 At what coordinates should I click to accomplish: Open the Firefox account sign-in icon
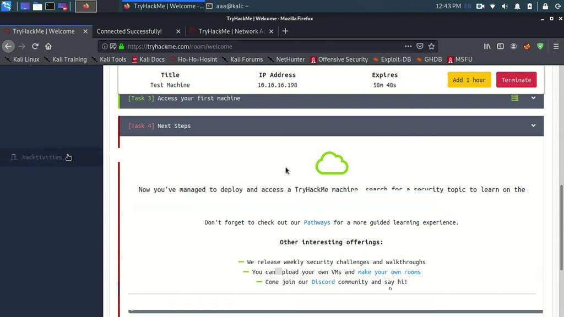(x=513, y=46)
